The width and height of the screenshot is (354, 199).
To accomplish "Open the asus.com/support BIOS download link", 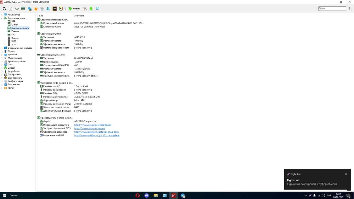I will [x=90, y=128].
